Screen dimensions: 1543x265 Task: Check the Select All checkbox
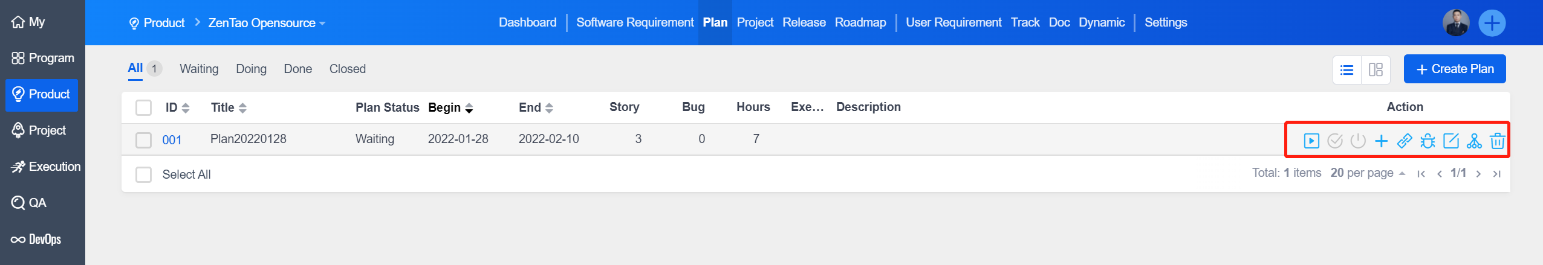coord(143,174)
